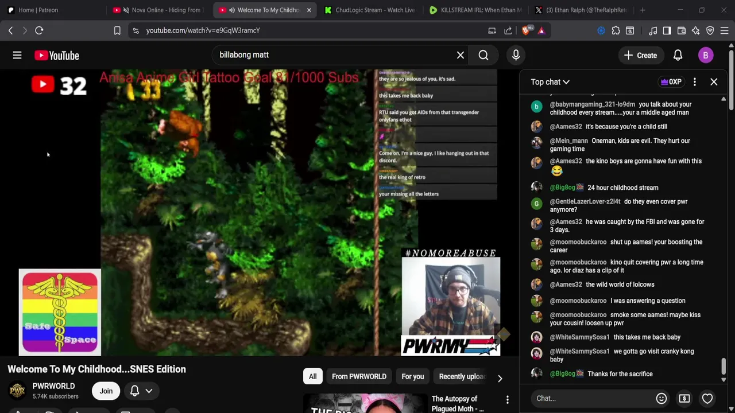The image size is (735, 413).
Task: Click Join channel membership button
Action: [x=106, y=391]
